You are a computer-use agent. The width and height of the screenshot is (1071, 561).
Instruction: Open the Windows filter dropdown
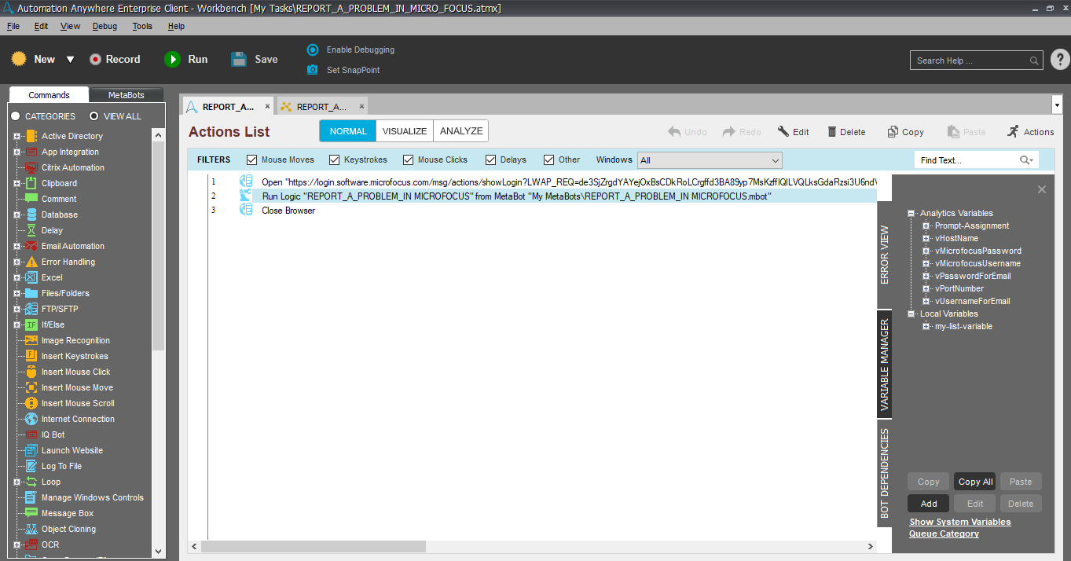pos(710,160)
